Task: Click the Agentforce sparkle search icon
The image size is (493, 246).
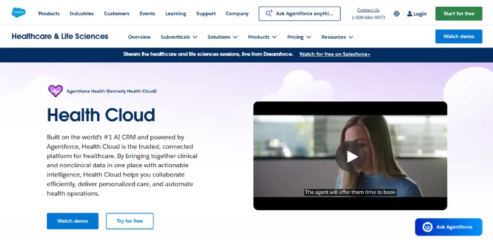Action: pyautogui.click(x=269, y=14)
